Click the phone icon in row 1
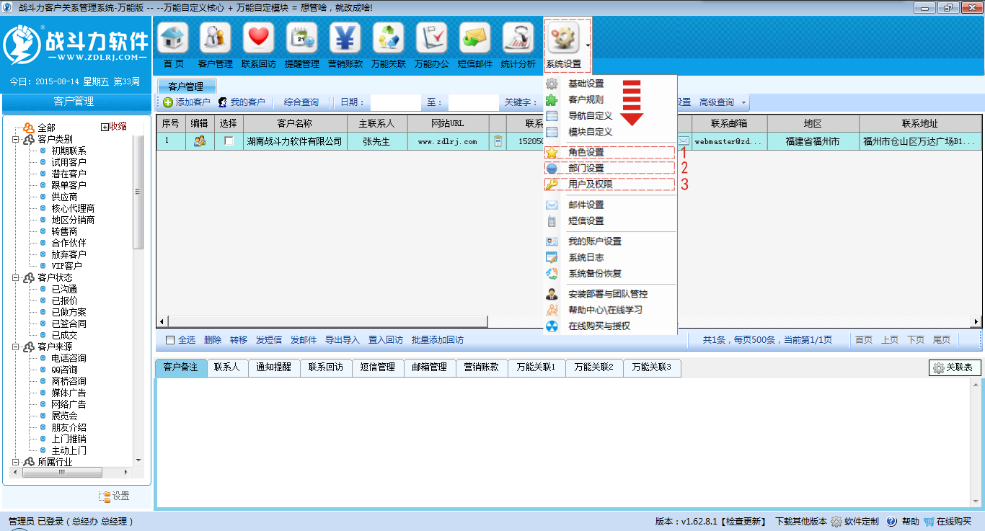 tap(498, 141)
